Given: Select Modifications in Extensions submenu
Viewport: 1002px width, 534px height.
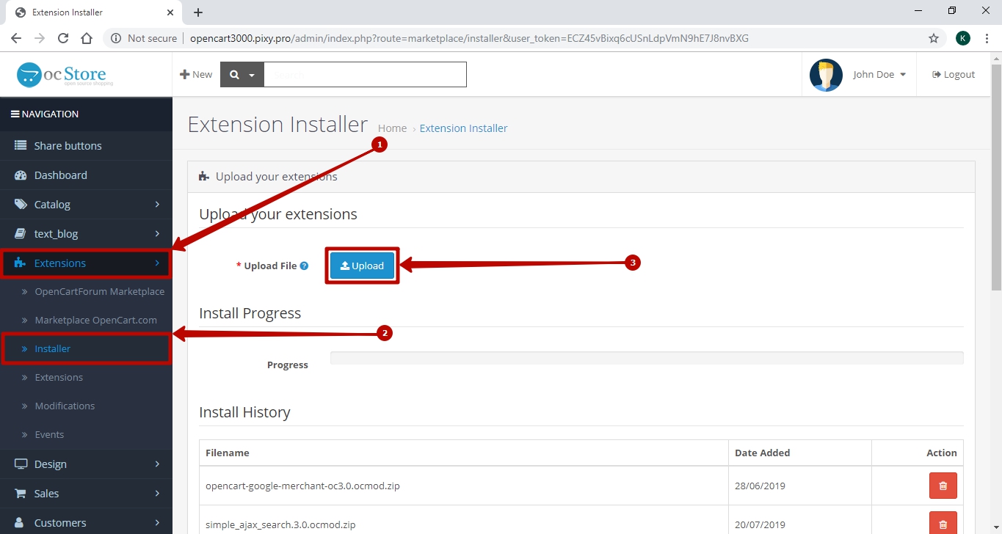Looking at the screenshot, I should tap(65, 406).
